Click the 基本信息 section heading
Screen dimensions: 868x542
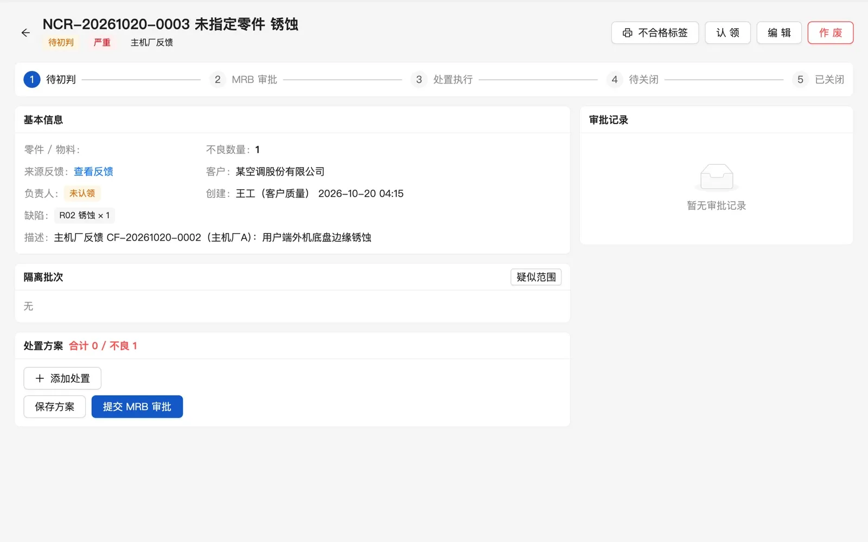[43, 120]
